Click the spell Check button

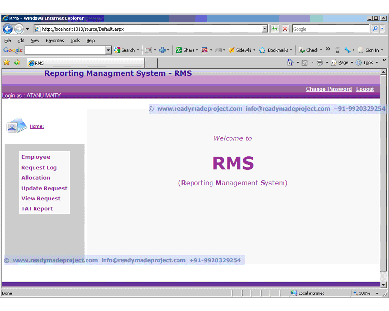(x=309, y=50)
